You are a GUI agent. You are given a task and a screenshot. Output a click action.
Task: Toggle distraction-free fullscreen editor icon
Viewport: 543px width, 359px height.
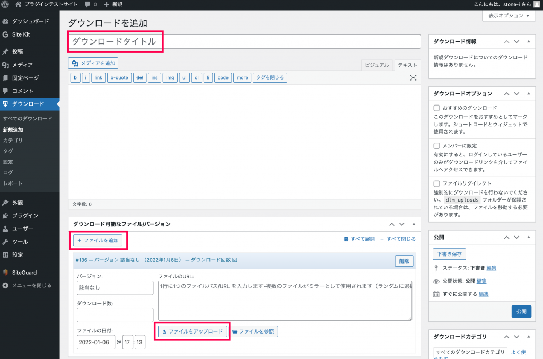[x=413, y=78]
